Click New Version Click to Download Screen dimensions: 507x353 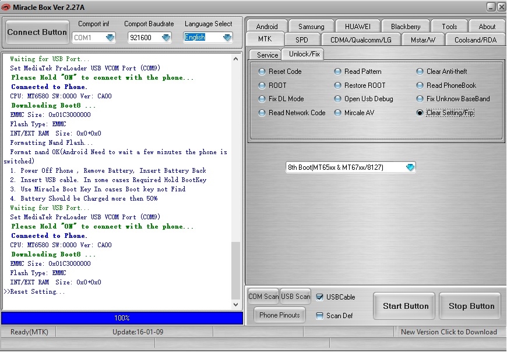point(449,331)
